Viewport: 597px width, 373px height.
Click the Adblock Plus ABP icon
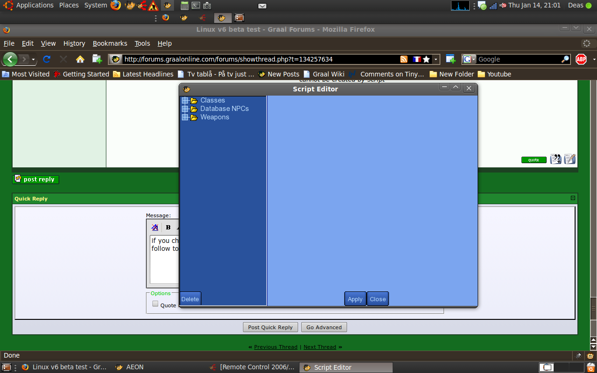pyautogui.click(x=581, y=59)
